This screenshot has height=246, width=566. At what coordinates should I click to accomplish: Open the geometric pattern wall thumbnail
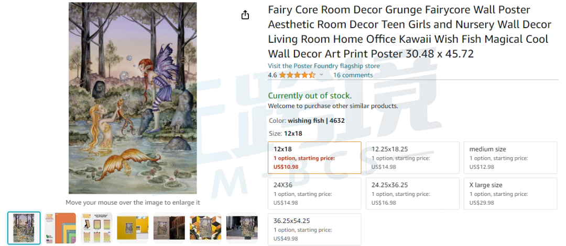pyautogui.click(x=205, y=228)
